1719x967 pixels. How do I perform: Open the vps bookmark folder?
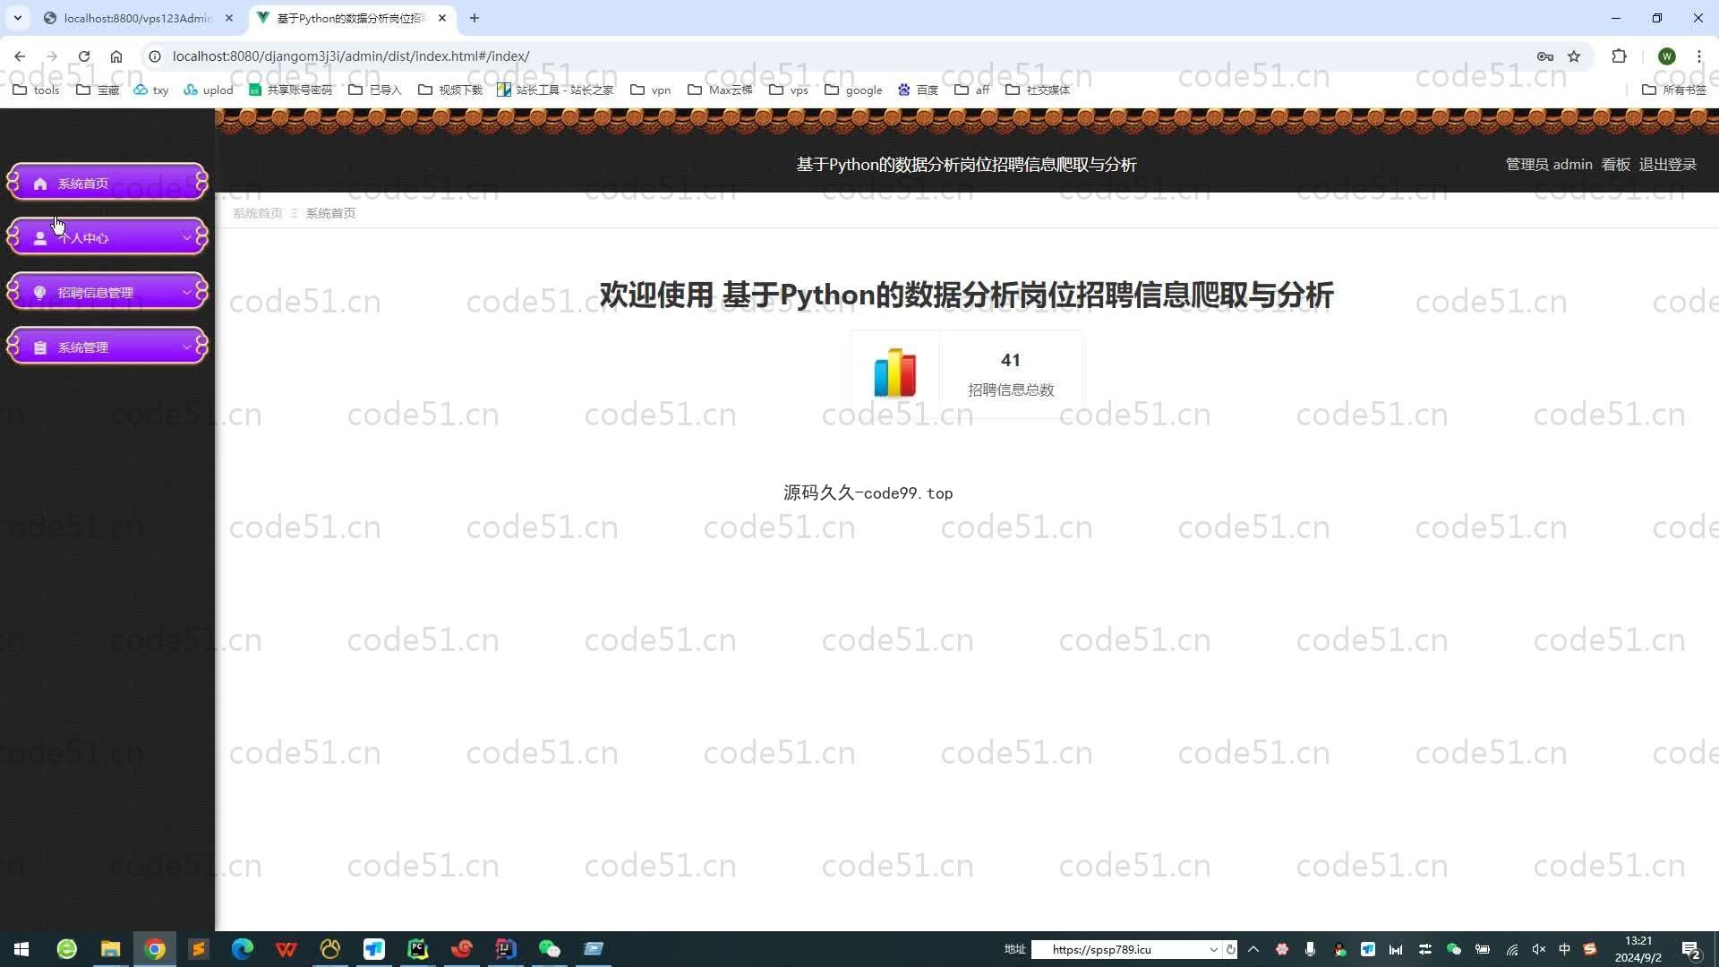789,90
